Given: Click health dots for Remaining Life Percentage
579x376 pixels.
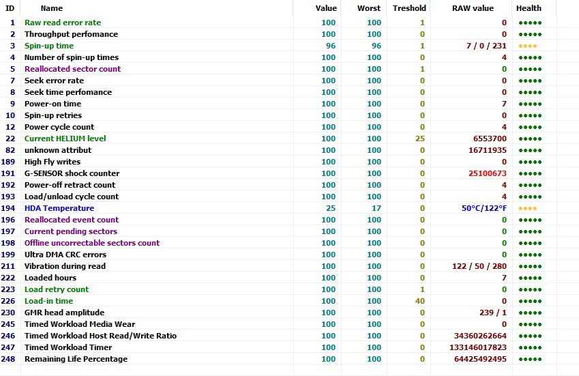Looking at the screenshot, I should (530, 360).
